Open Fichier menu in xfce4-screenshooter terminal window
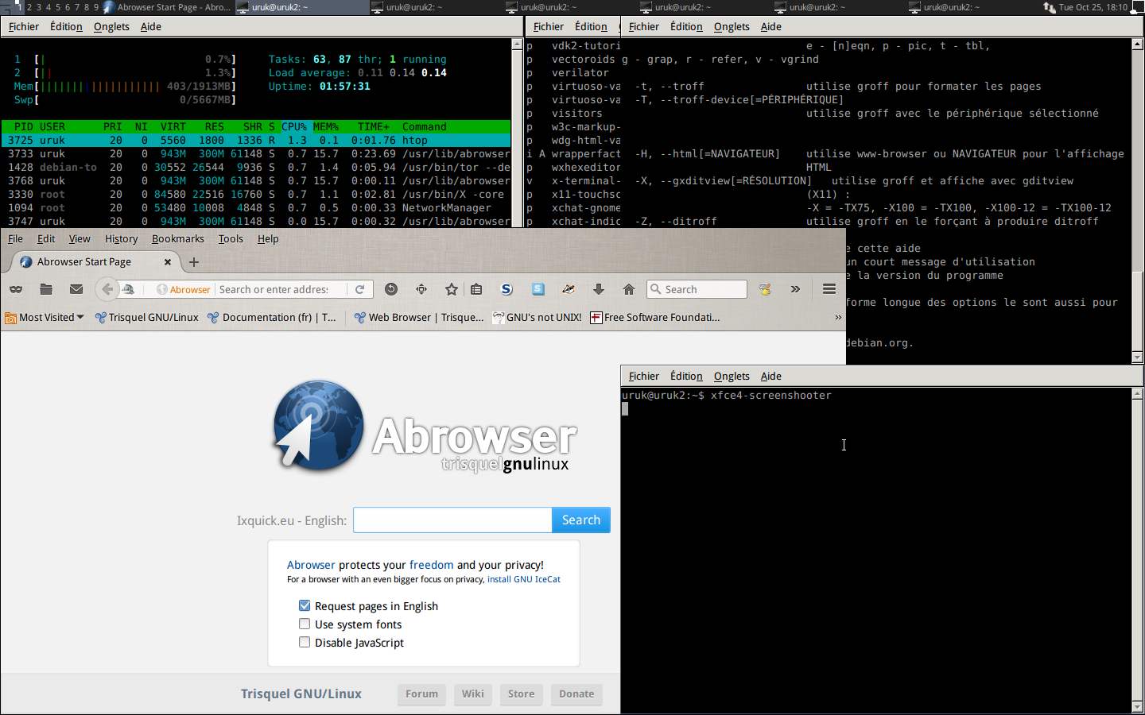 pyautogui.click(x=643, y=376)
